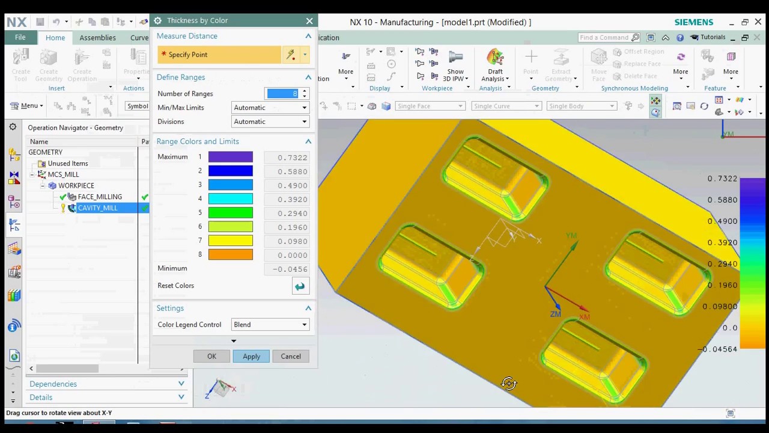Click the Specify Point field
Image resolution: width=769 pixels, height=433 pixels.
(x=219, y=55)
